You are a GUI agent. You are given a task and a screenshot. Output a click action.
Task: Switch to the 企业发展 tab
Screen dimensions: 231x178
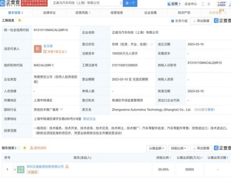150,13
